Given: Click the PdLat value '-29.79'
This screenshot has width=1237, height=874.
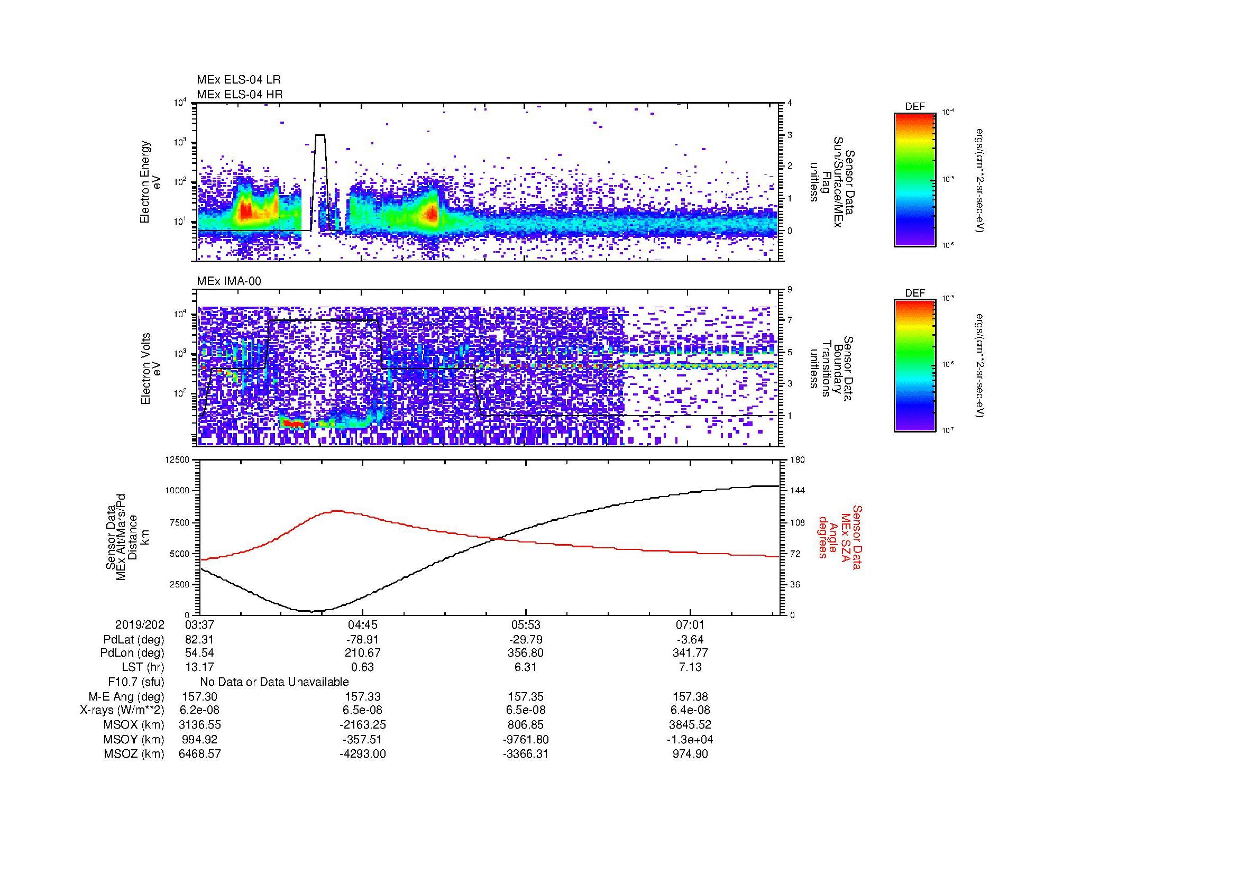Looking at the screenshot, I should click(525, 640).
